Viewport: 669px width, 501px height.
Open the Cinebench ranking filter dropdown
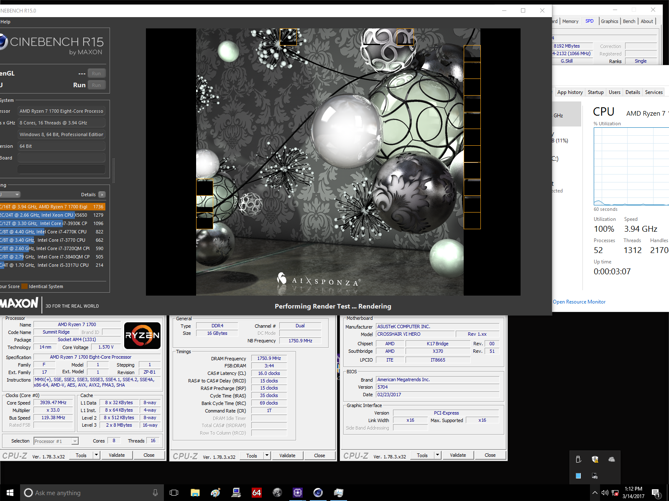point(10,195)
